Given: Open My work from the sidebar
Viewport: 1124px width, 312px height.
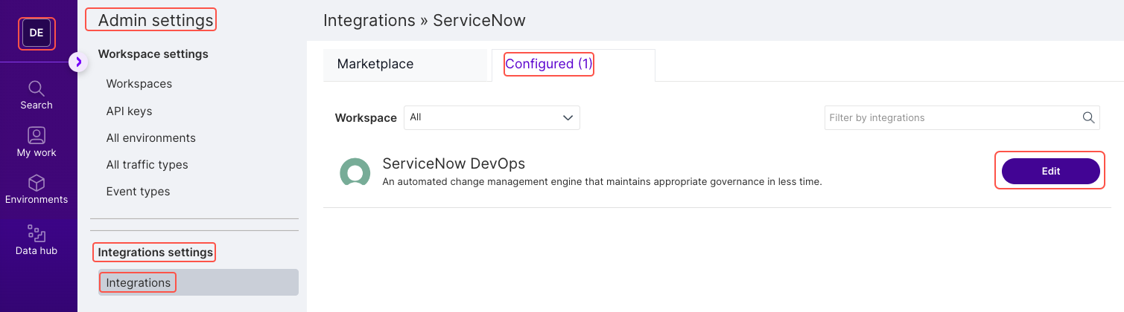Looking at the screenshot, I should (36, 142).
